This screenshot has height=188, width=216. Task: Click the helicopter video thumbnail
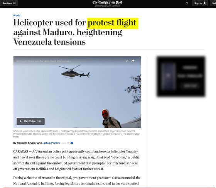click(x=77, y=92)
